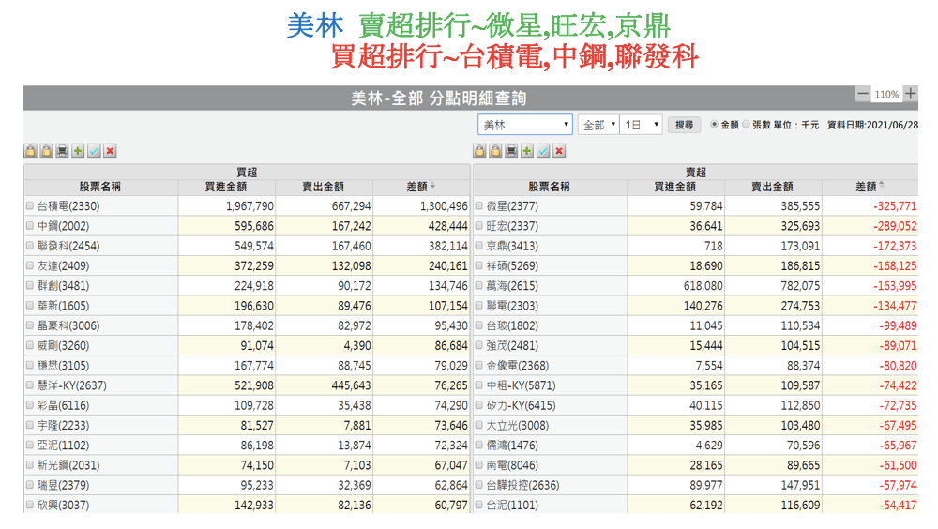Sort the 買超 table by the 差額 header
Image resolution: width=938 pixels, height=529 pixels.
[x=421, y=187]
